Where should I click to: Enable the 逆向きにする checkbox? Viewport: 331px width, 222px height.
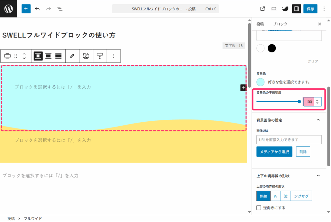pos(259,208)
